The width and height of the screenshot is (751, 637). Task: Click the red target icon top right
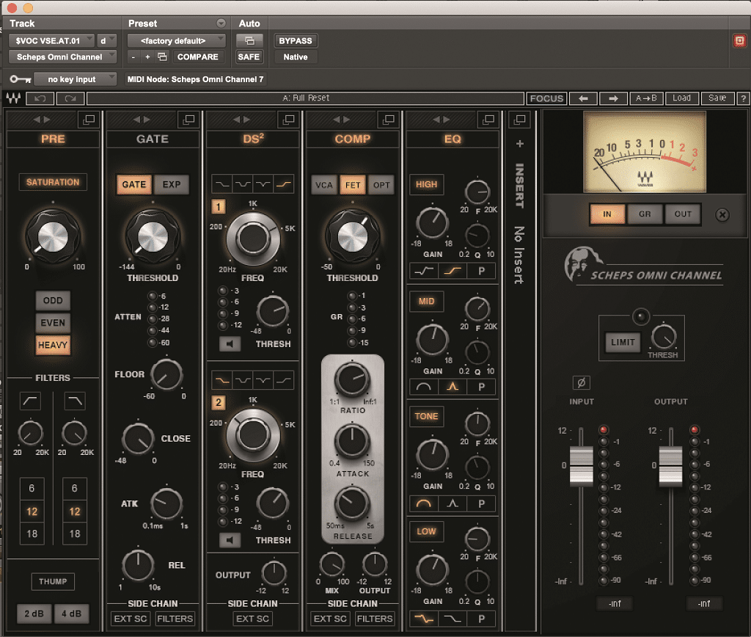(x=739, y=41)
